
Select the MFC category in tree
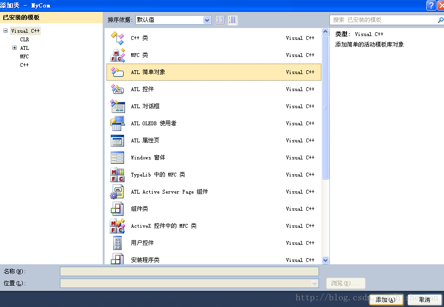[24, 56]
